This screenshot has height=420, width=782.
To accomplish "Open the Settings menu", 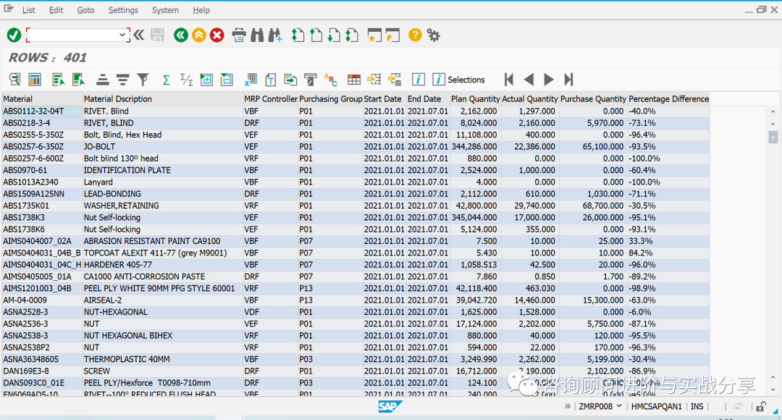I will click(x=123, y=10).
